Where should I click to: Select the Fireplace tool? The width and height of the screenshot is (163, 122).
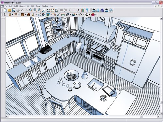29,15
